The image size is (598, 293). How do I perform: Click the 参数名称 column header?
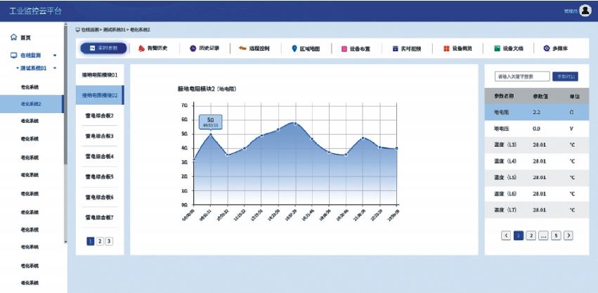(504, 96)
